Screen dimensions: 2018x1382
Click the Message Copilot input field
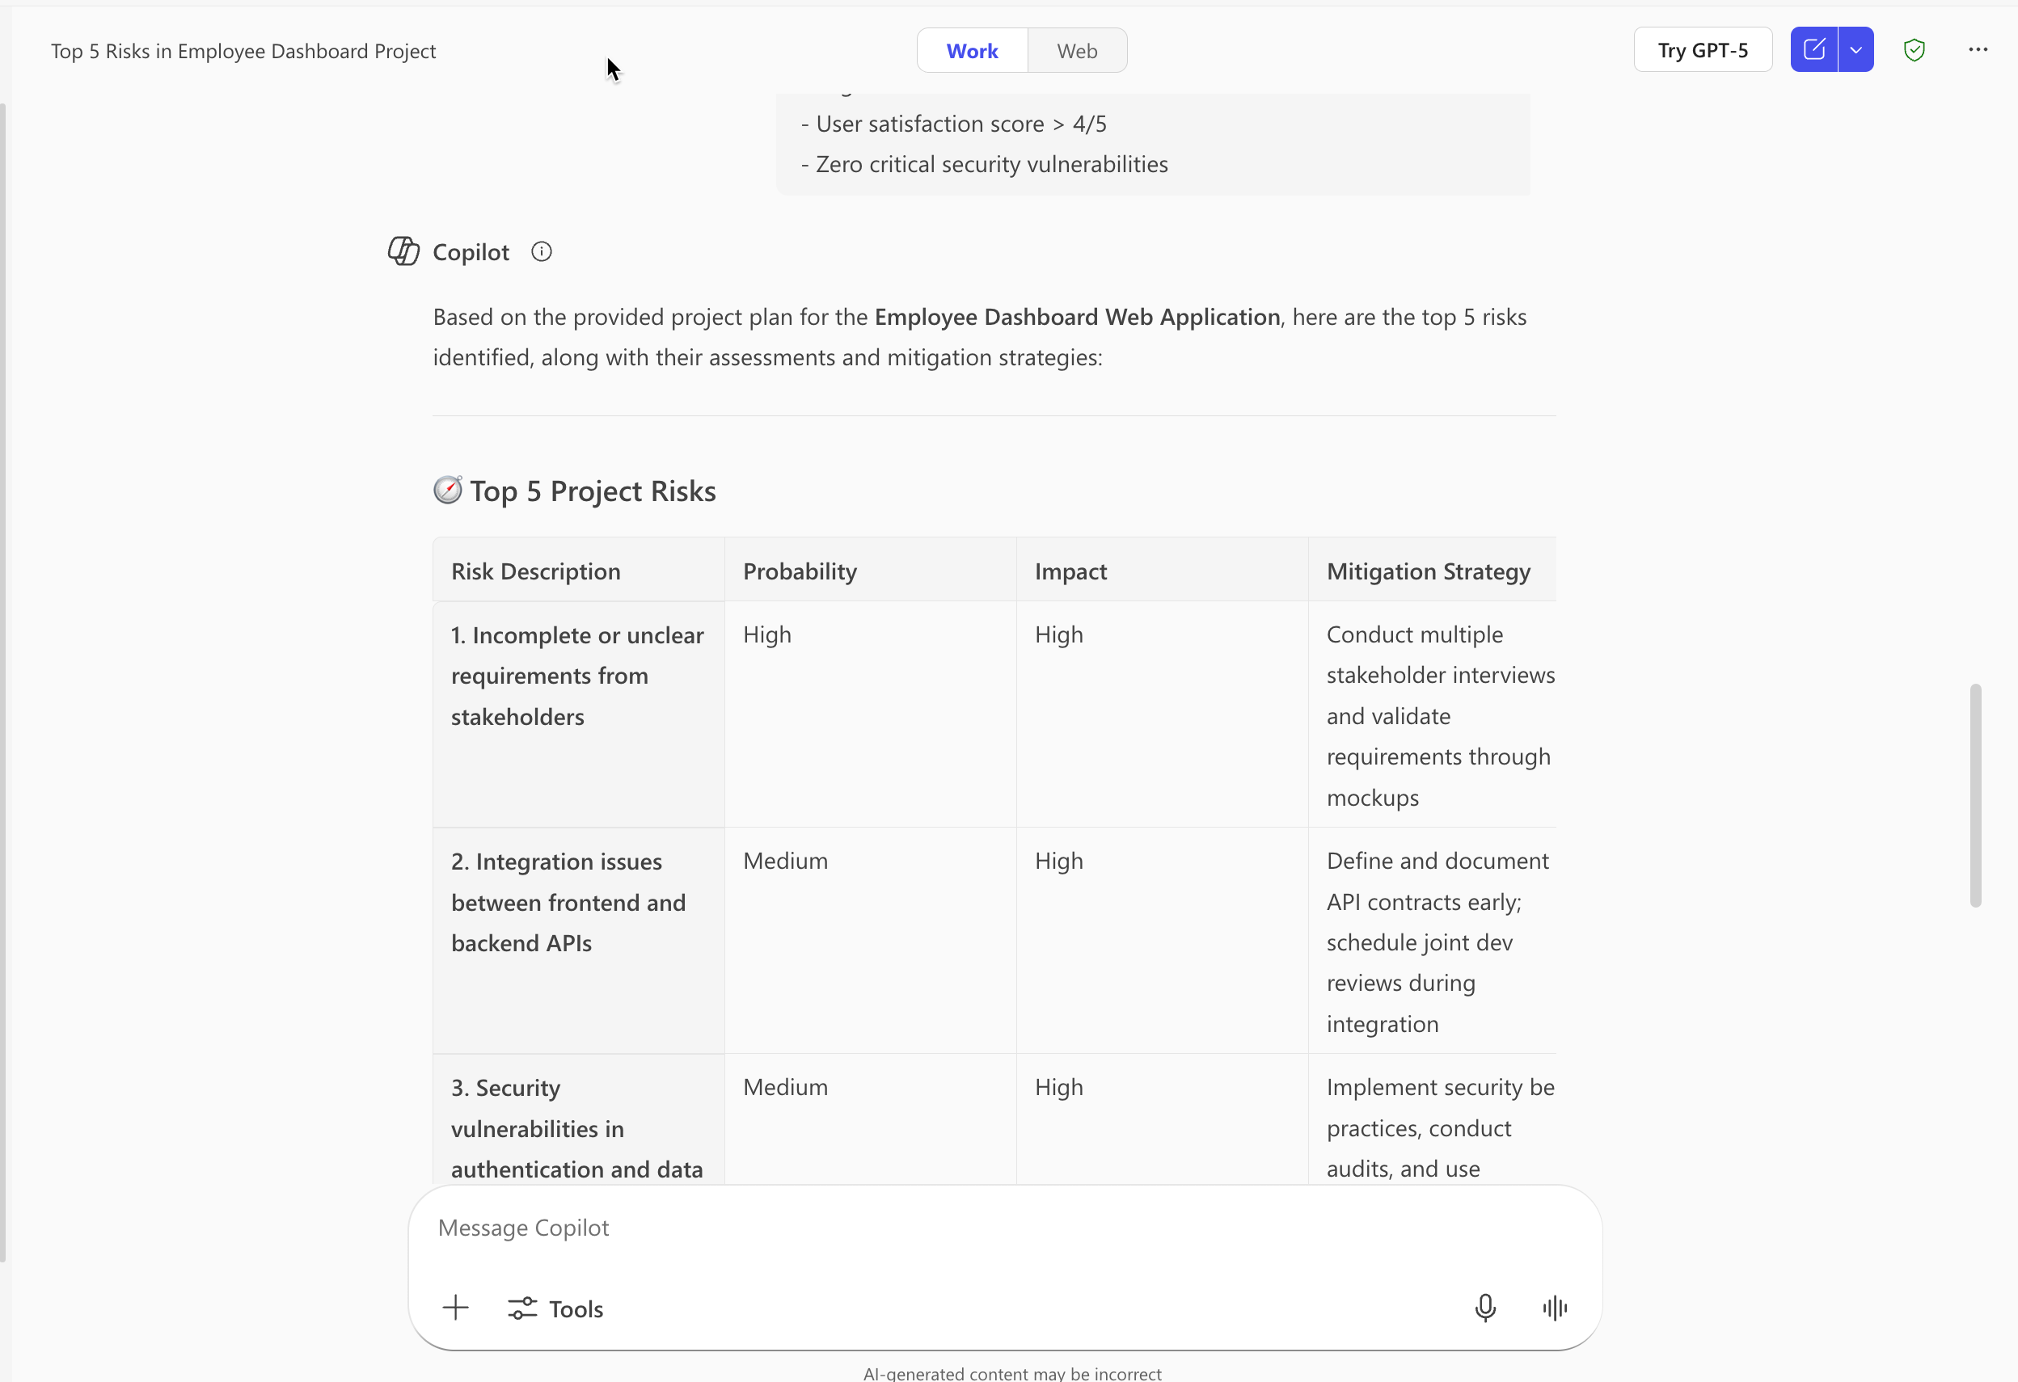click(x=1005, y=1228)
